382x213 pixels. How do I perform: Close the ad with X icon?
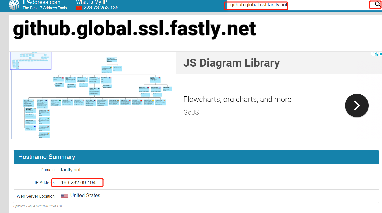click(380, 54)
